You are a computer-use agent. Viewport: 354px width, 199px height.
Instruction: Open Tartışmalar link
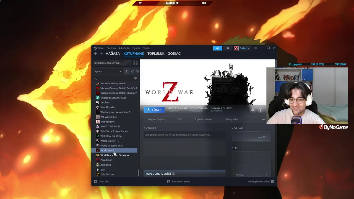[232, 119]
